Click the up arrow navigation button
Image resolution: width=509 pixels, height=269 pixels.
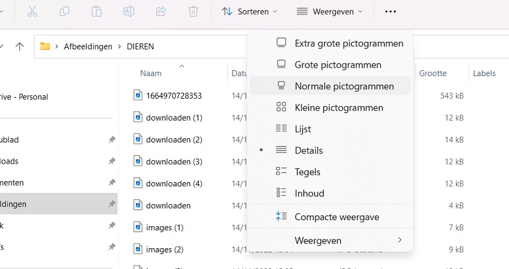pos(20,46)
